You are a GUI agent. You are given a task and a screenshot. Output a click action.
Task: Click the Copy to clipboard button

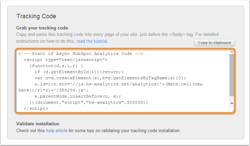pyautogui.click(x=214, y=43)
